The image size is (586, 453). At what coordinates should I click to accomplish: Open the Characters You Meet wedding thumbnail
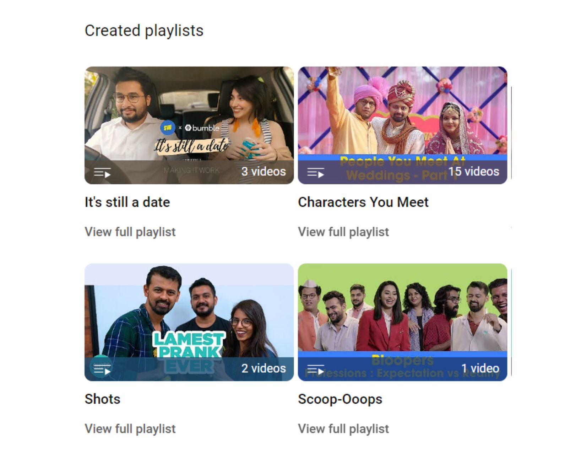coord(402,125)
